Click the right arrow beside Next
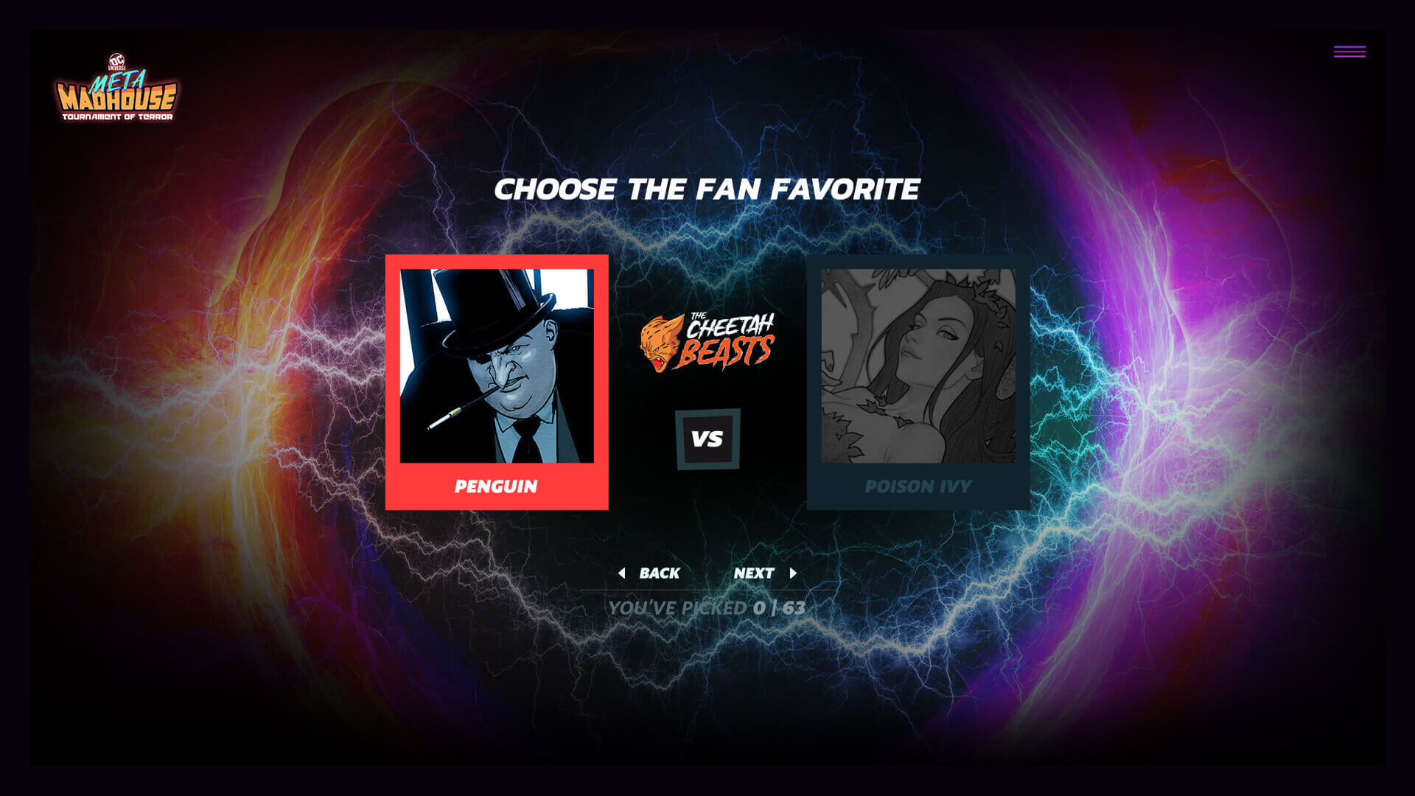Screen dimensions: 1415x796 click(x=793, y=573)
